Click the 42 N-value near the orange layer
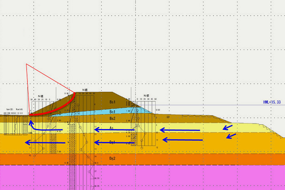 [30, 156]
